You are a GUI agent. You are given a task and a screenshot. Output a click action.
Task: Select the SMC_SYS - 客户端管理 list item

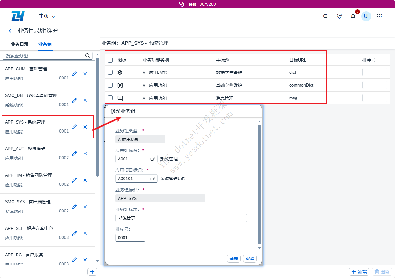pyautogui.click(x=48, y=207)
